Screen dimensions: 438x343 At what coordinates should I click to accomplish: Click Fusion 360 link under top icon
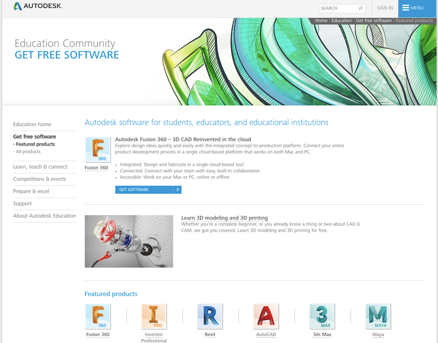pyautogui.click(x=96, y=168)
